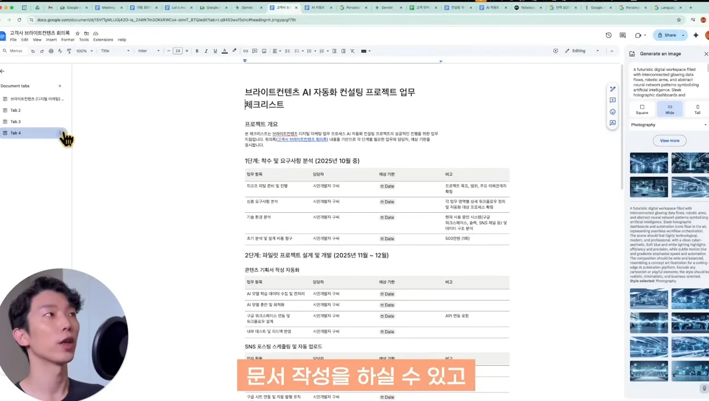Star the document next to its title
The height and width of the screenshot is (401, 709).
pyautogui.click(x=78, y=33)
